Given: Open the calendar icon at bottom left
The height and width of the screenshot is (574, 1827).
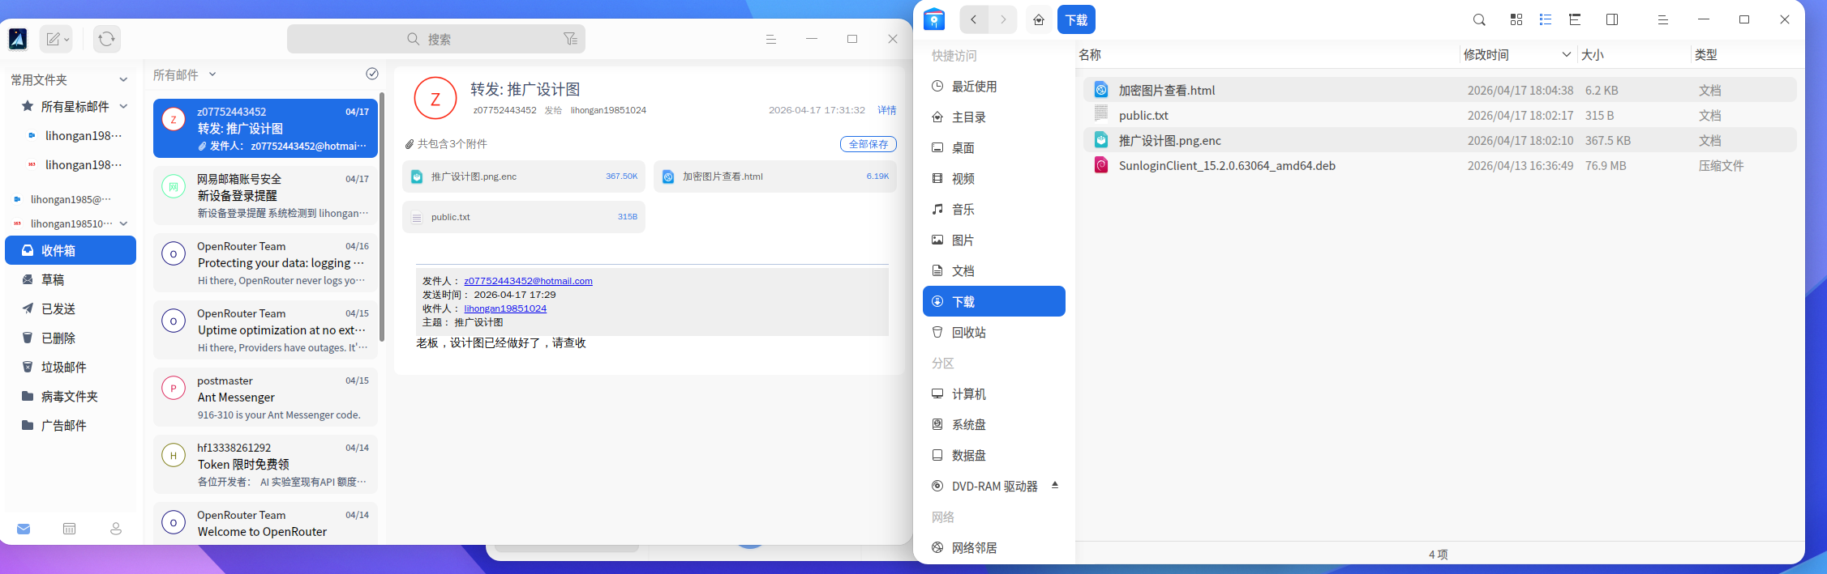Looking at the screenshot, I should pos(70,529).
